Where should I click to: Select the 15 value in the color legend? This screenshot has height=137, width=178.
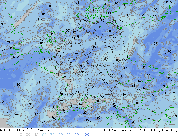coord(20,135)
